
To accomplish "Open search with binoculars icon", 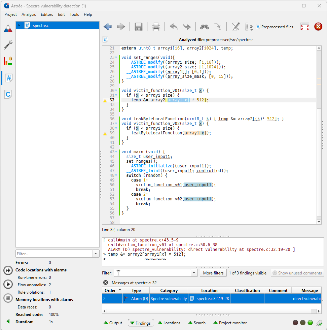I will [x=205, y=27].
